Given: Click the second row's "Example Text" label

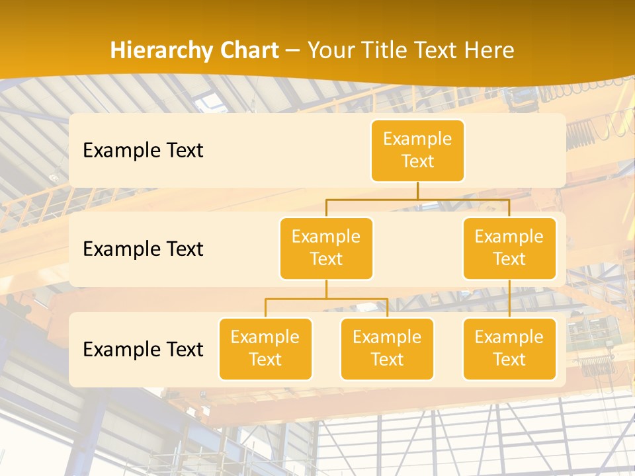Looking at the screenshot, I should (x=143, y=249).
